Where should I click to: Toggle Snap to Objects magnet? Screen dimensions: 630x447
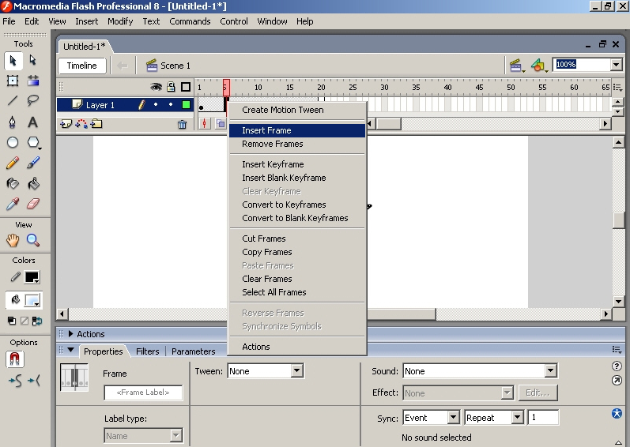[x=15, y=359]
